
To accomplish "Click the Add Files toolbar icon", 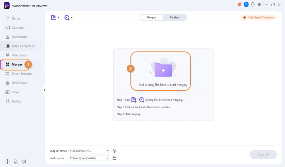I will (x=53, y=18).
